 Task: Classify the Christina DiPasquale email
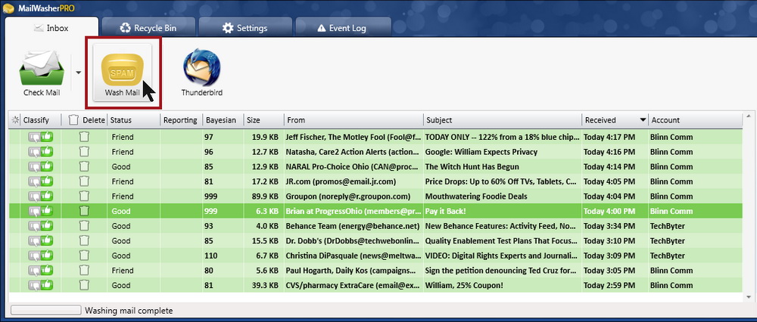pyautogui.click(x=41, y=255)
